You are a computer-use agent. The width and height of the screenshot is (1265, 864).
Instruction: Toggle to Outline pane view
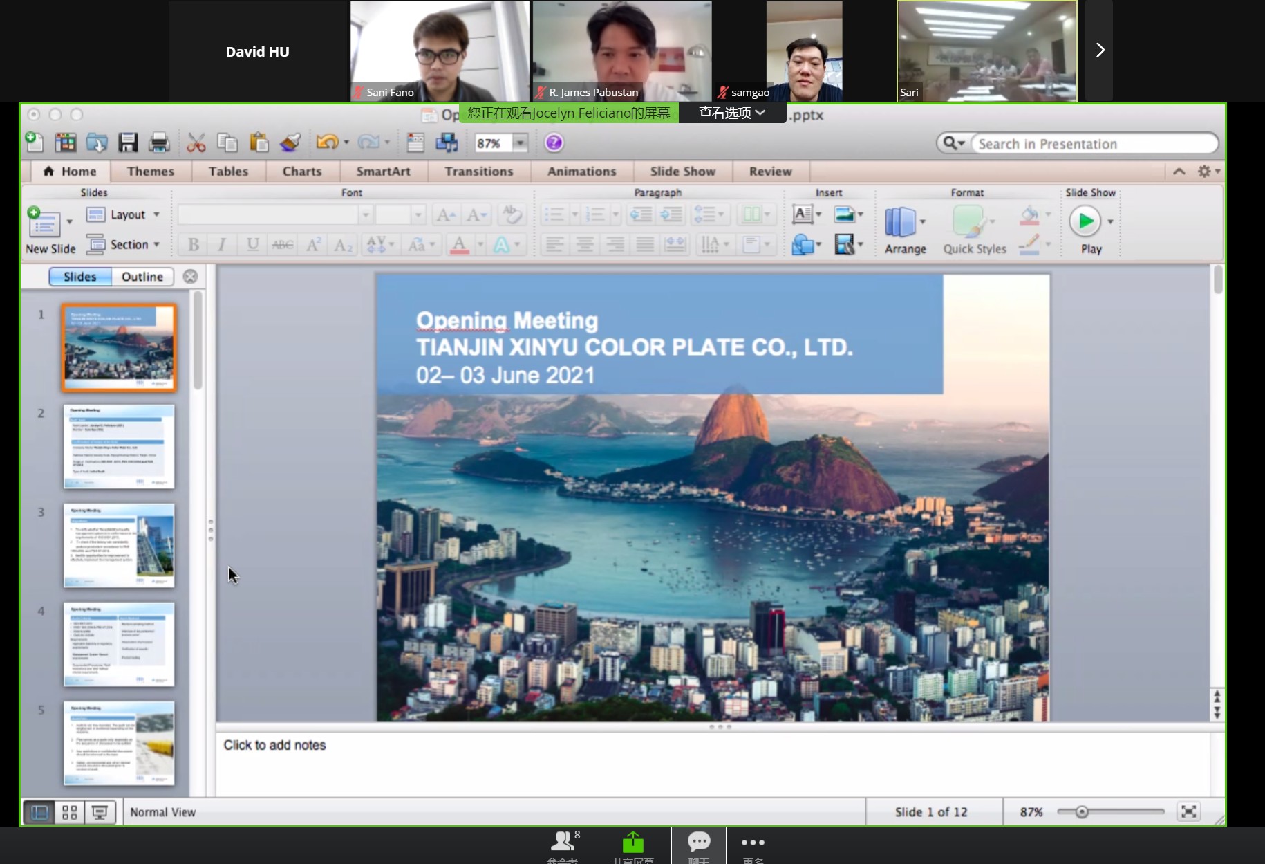[142, 277]
